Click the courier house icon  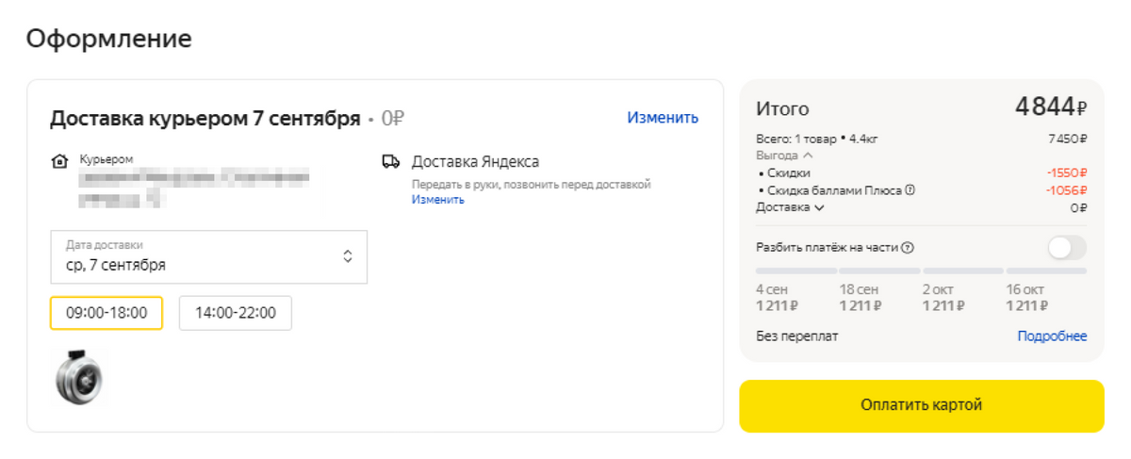pyautogui.click(x=60, y=162)
